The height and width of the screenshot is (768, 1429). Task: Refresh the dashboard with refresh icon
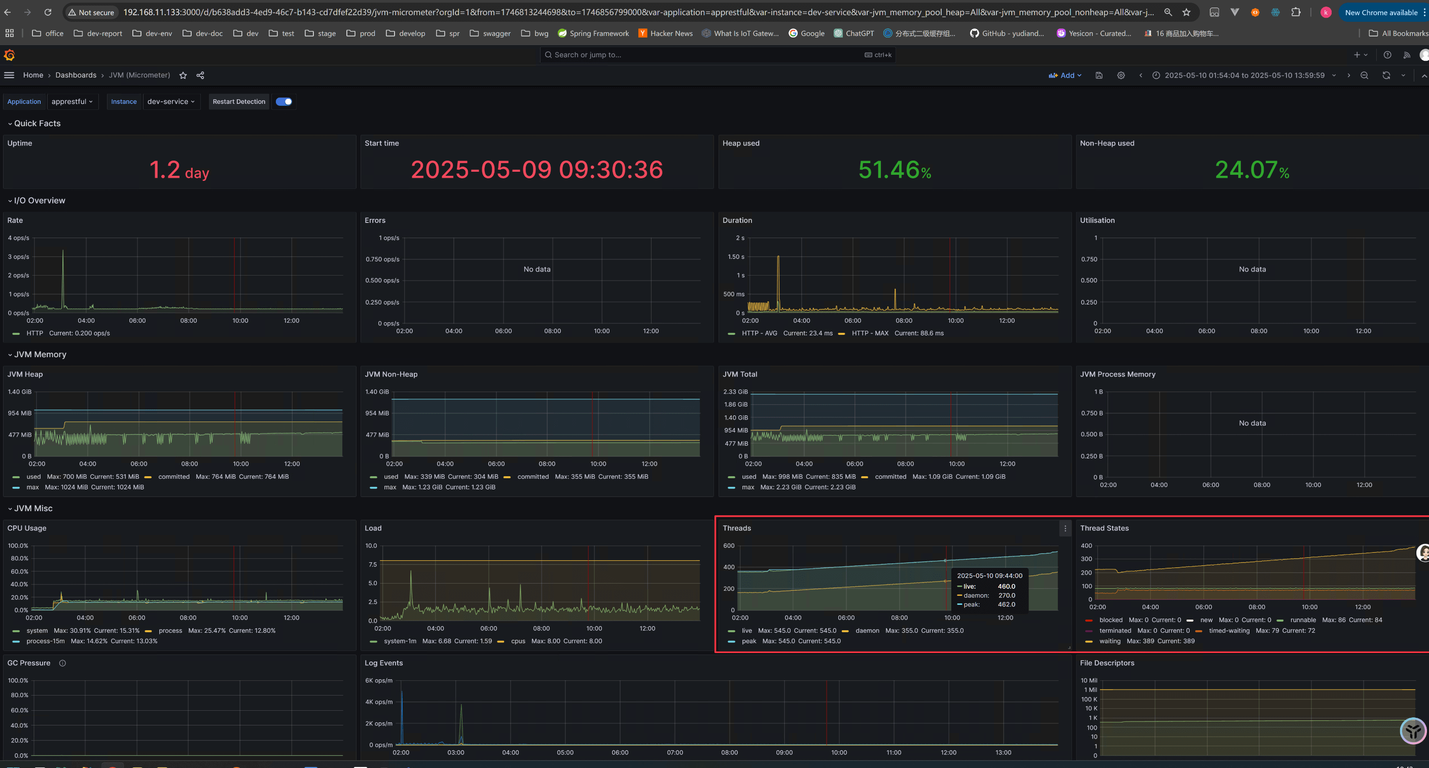pos(1386,75)
